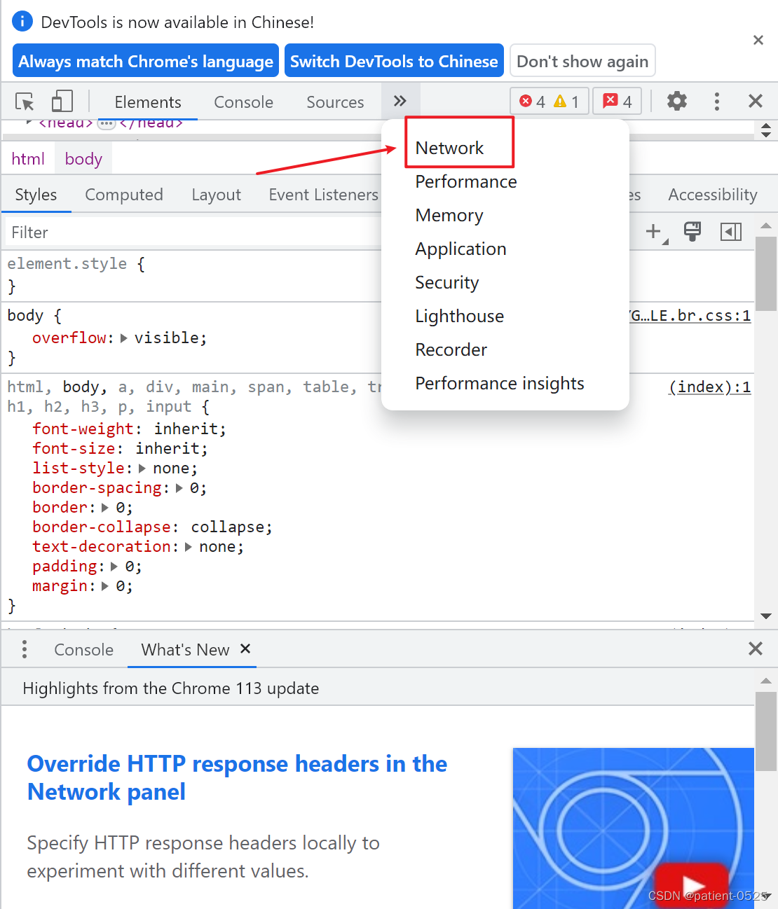
Task: Select Recorder in the menu
Action: coord(451,349)
